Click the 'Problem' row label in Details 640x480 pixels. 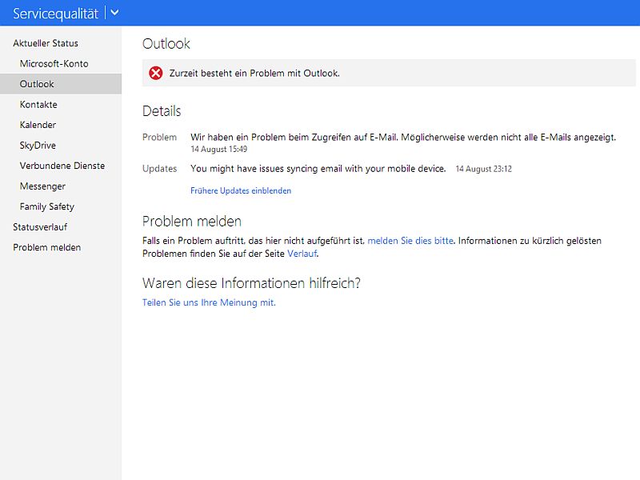coord(159,137)
